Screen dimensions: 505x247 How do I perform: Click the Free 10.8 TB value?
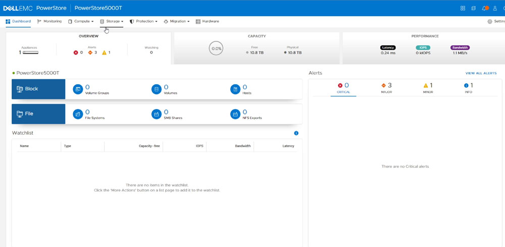(258, 53)
